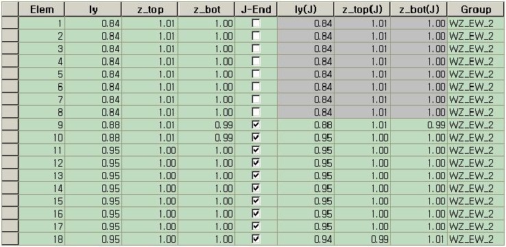Click the z_bot(J) column header
The image size is (506, 247).
[x=418, y=10]
